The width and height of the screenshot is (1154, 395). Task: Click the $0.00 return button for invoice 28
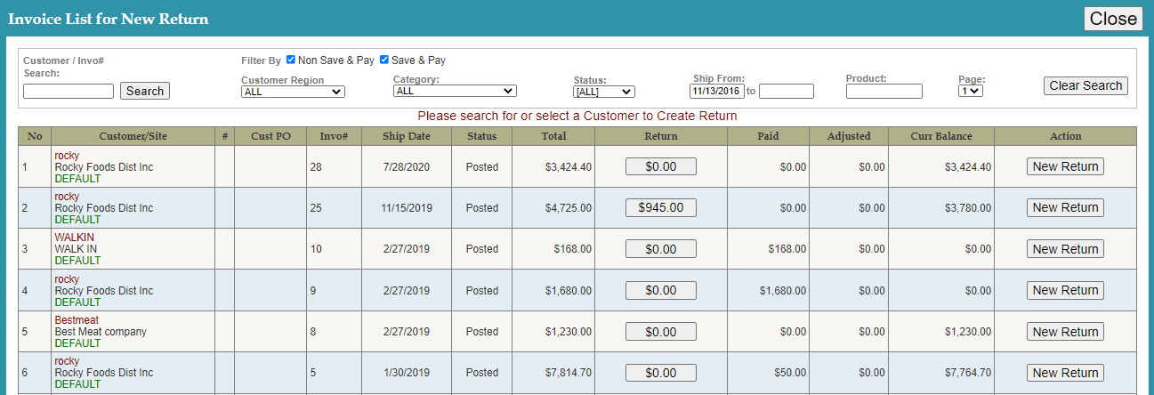point(660,166)
